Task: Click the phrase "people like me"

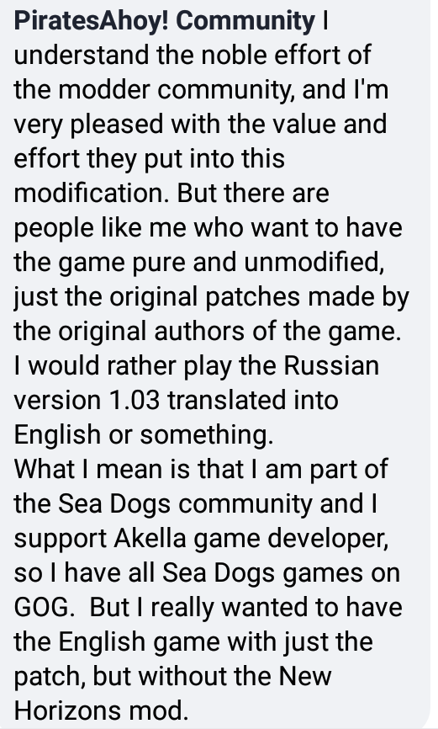Action: coord(100,228)
